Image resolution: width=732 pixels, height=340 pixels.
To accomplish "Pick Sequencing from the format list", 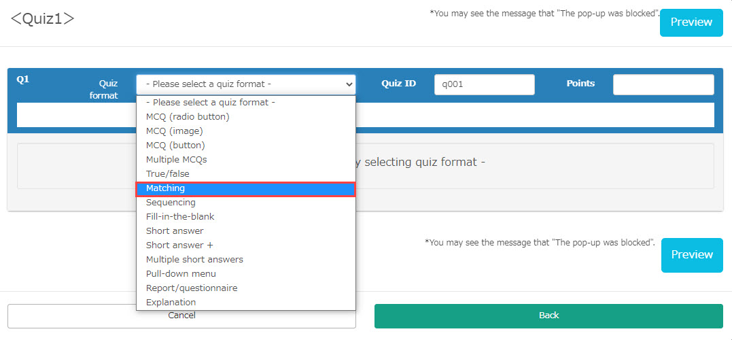I will pyautogui.click(x=245, y=203).
